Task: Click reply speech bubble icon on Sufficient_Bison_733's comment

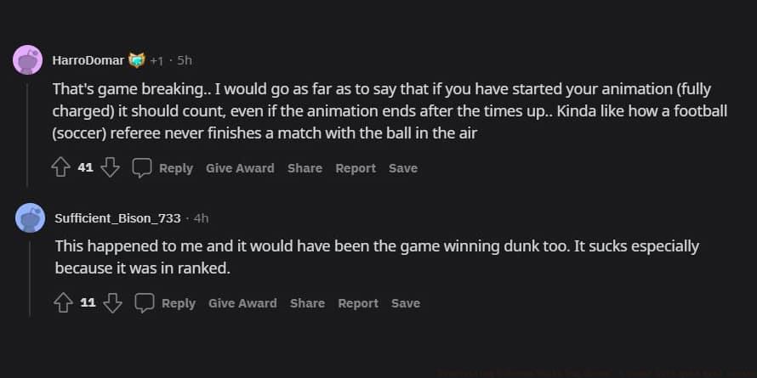Action: 144,303
